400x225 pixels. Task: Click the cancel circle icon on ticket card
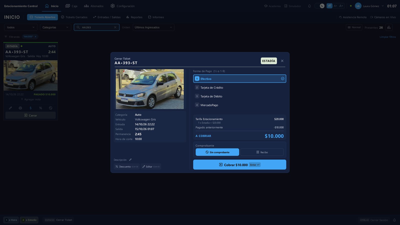coord(51,108)
